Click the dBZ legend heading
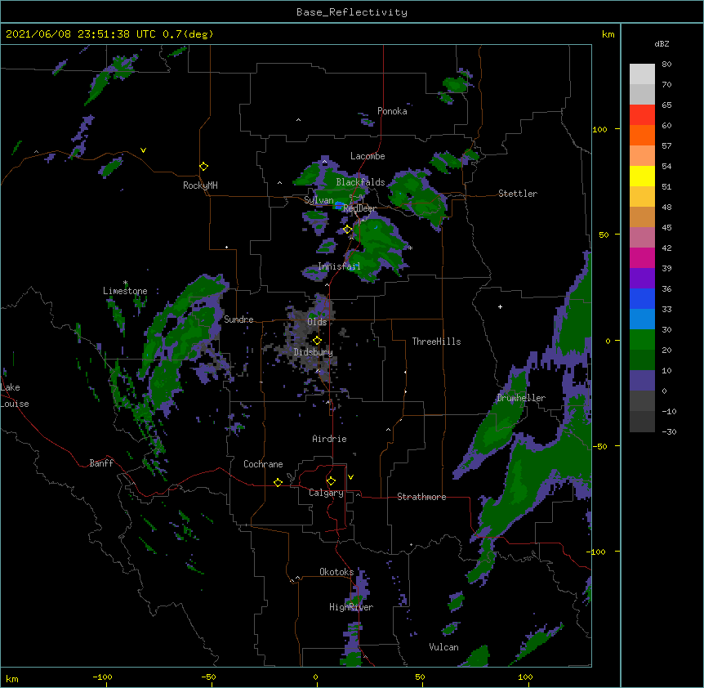 (662, 44)
